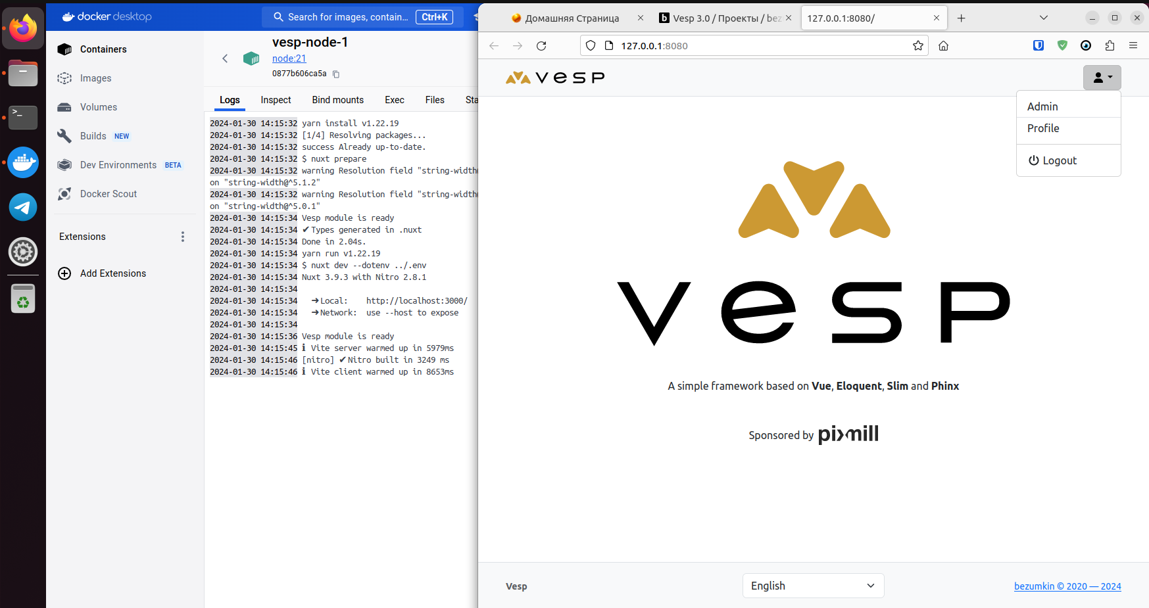Screen dimensions: 1149x608
Task: Choose Admin in the user menu
Action: (x=1042, y=106)
